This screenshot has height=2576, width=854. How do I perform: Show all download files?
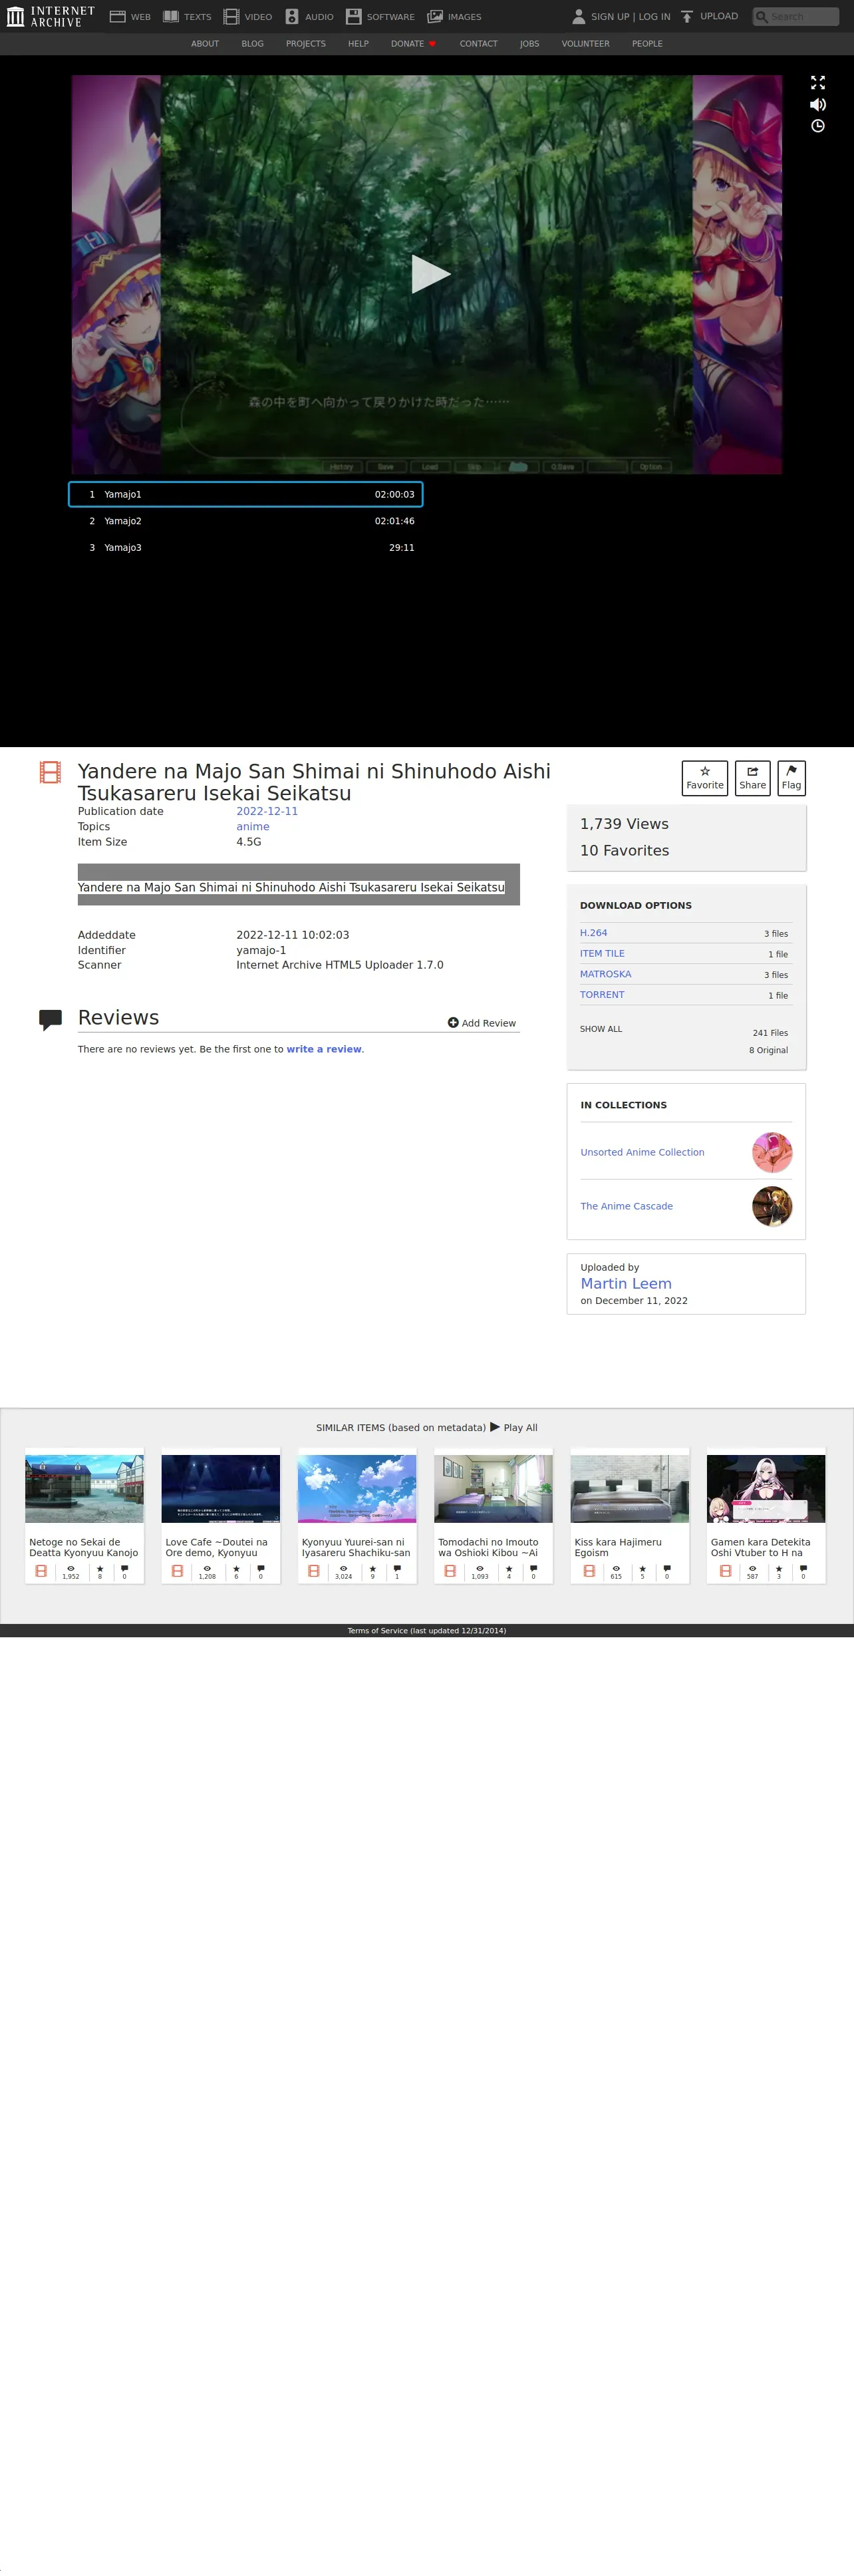pyautogui.click(x=601, y=1029)
